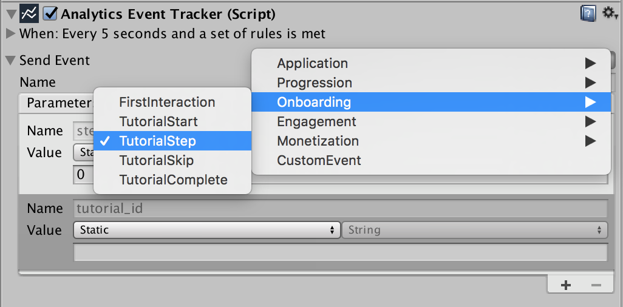The width and height of the screenshot is (623, 307).
Task: Open the Application submenu arrow
Action: pos(590,63)
